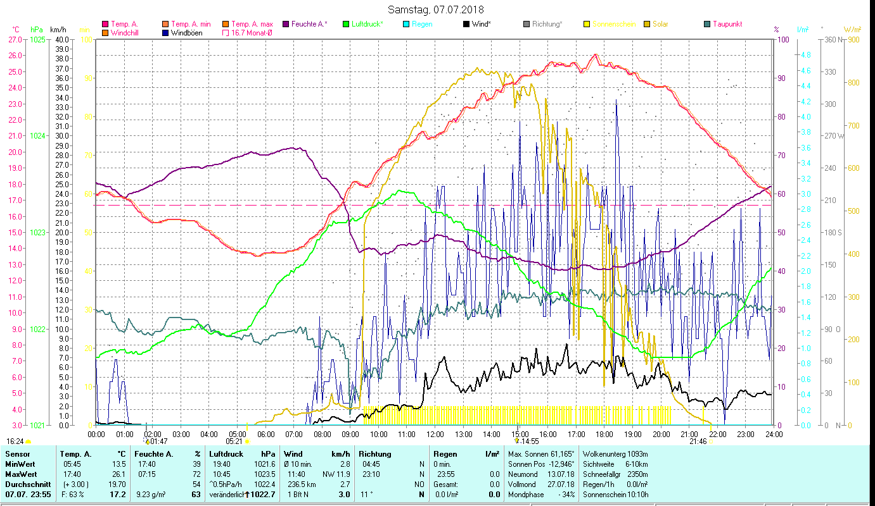Click the Schneefallgr 2350m entry
875x506 pixels.
tap(615, 474)
